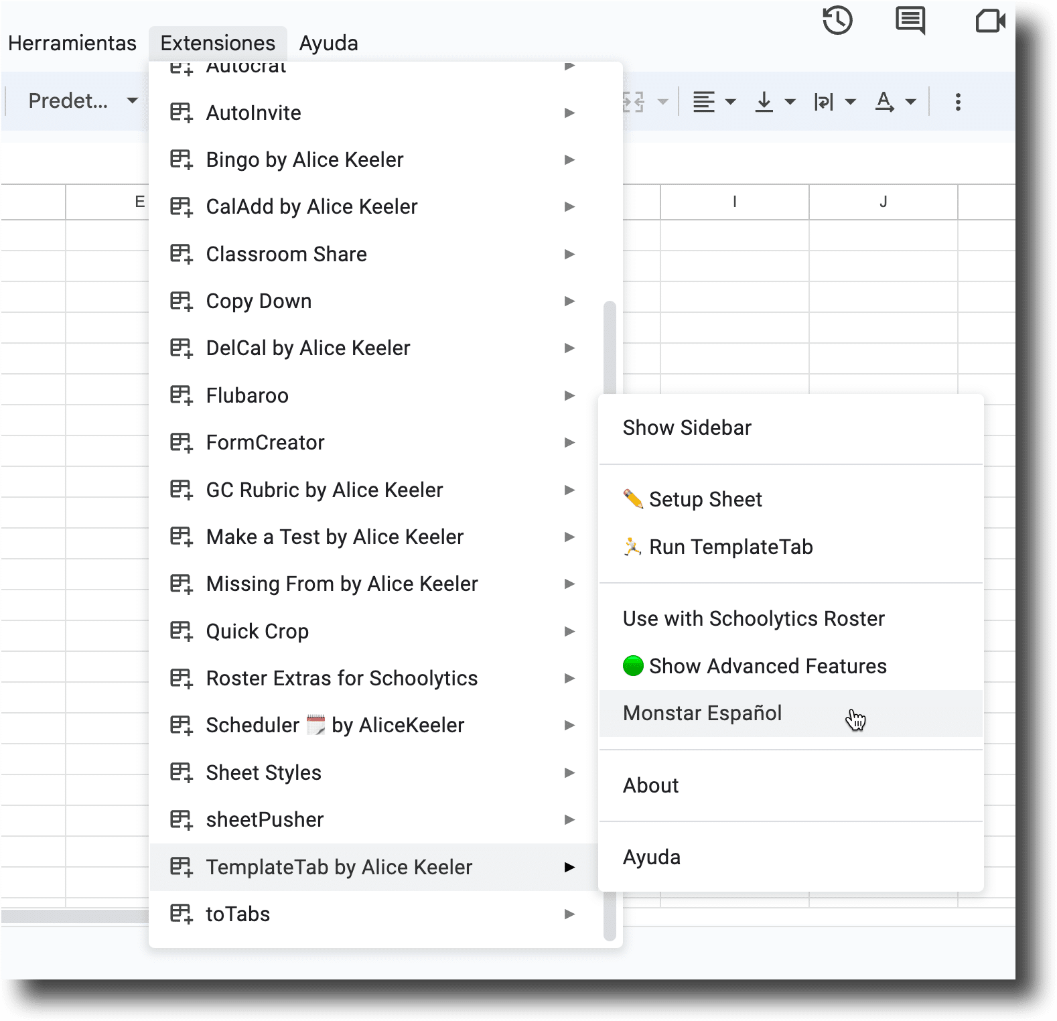The image size is (1057, 1021).
Task: Open version history clock icon
Action: pyautogui.click(x=837, y=21)
